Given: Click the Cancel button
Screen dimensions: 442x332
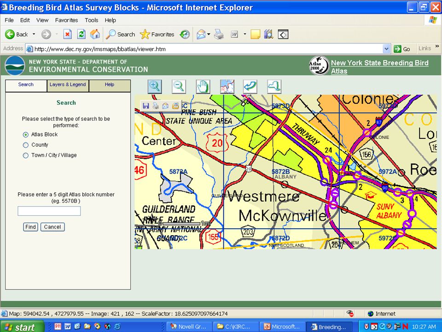Looking at the screenshot, I should point(52,227).
